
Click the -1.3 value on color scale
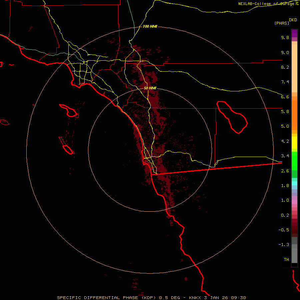(284, 245)
